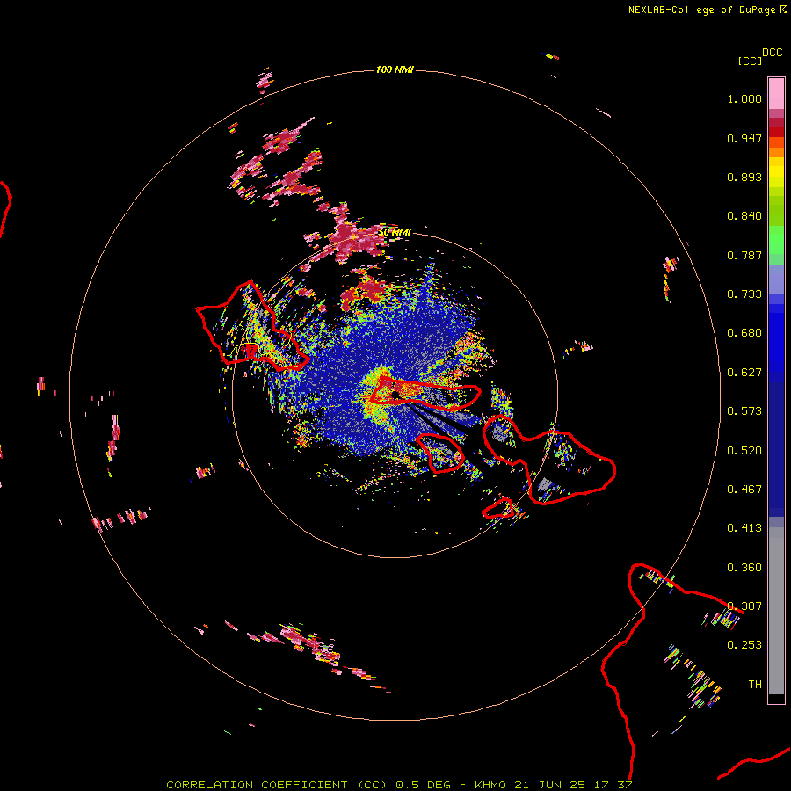The image size is (791, 791).
Task: Pick the bright green color bar segment
Action: [x=776, y=240]
